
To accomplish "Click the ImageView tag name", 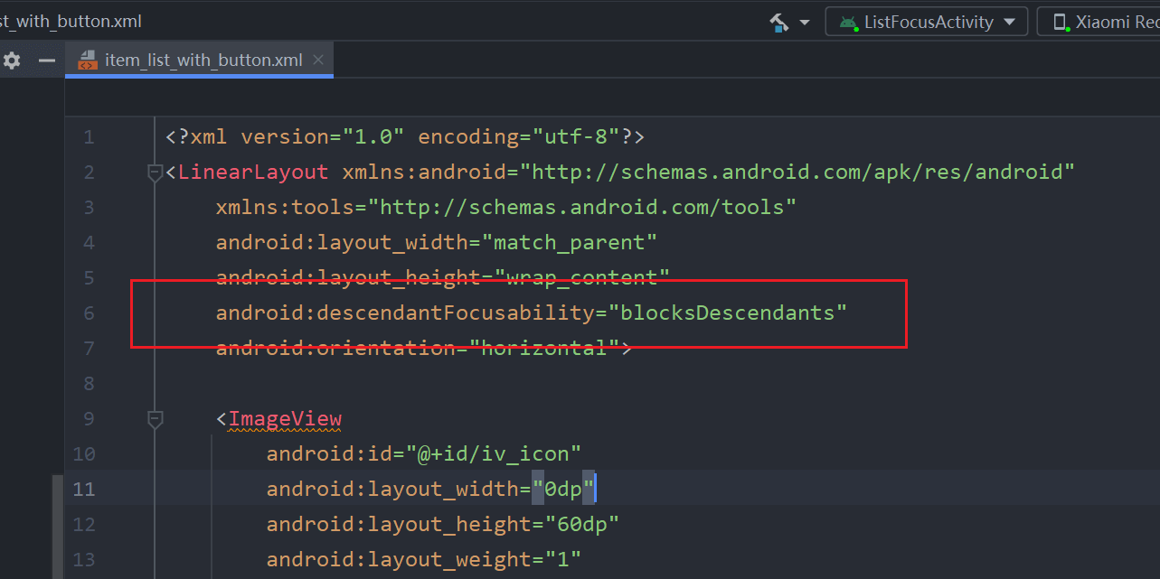I will (285, 419).
